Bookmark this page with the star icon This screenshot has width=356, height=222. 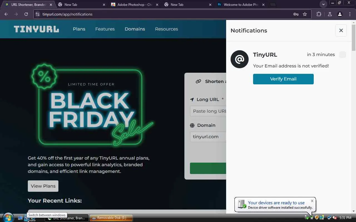point(305,14)
